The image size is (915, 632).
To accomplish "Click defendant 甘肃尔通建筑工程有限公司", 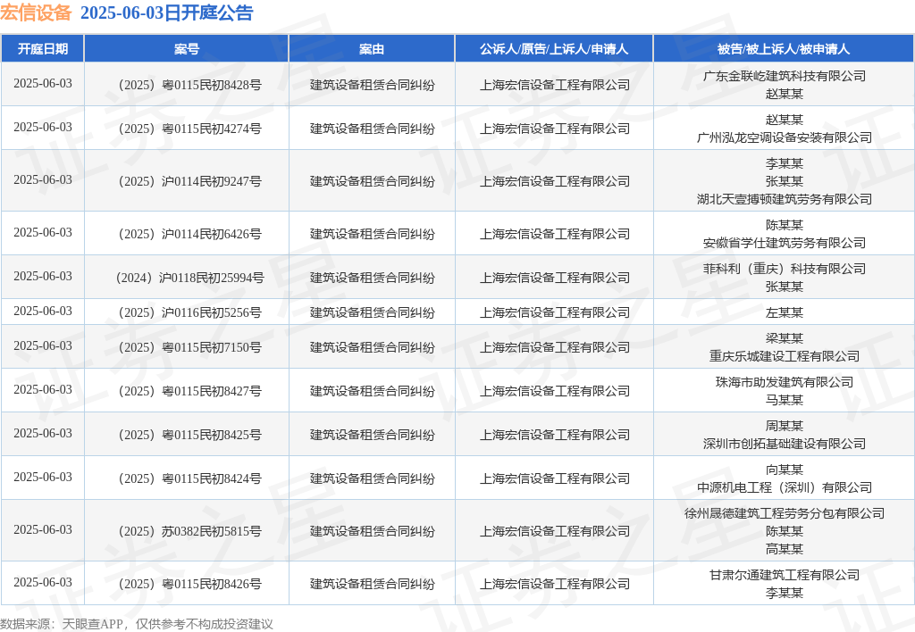I will point(784,575).
